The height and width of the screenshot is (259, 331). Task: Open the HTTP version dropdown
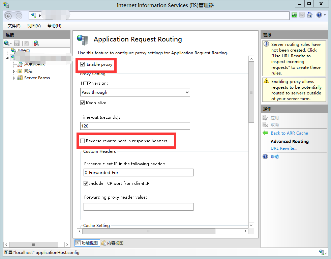[x=135, y=92]
